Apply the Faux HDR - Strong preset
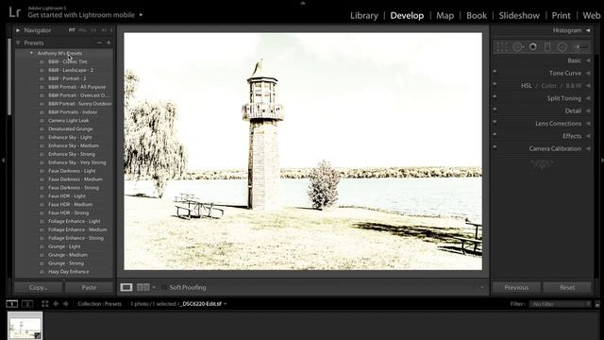 pyautogui.click(x=69, y=212)
